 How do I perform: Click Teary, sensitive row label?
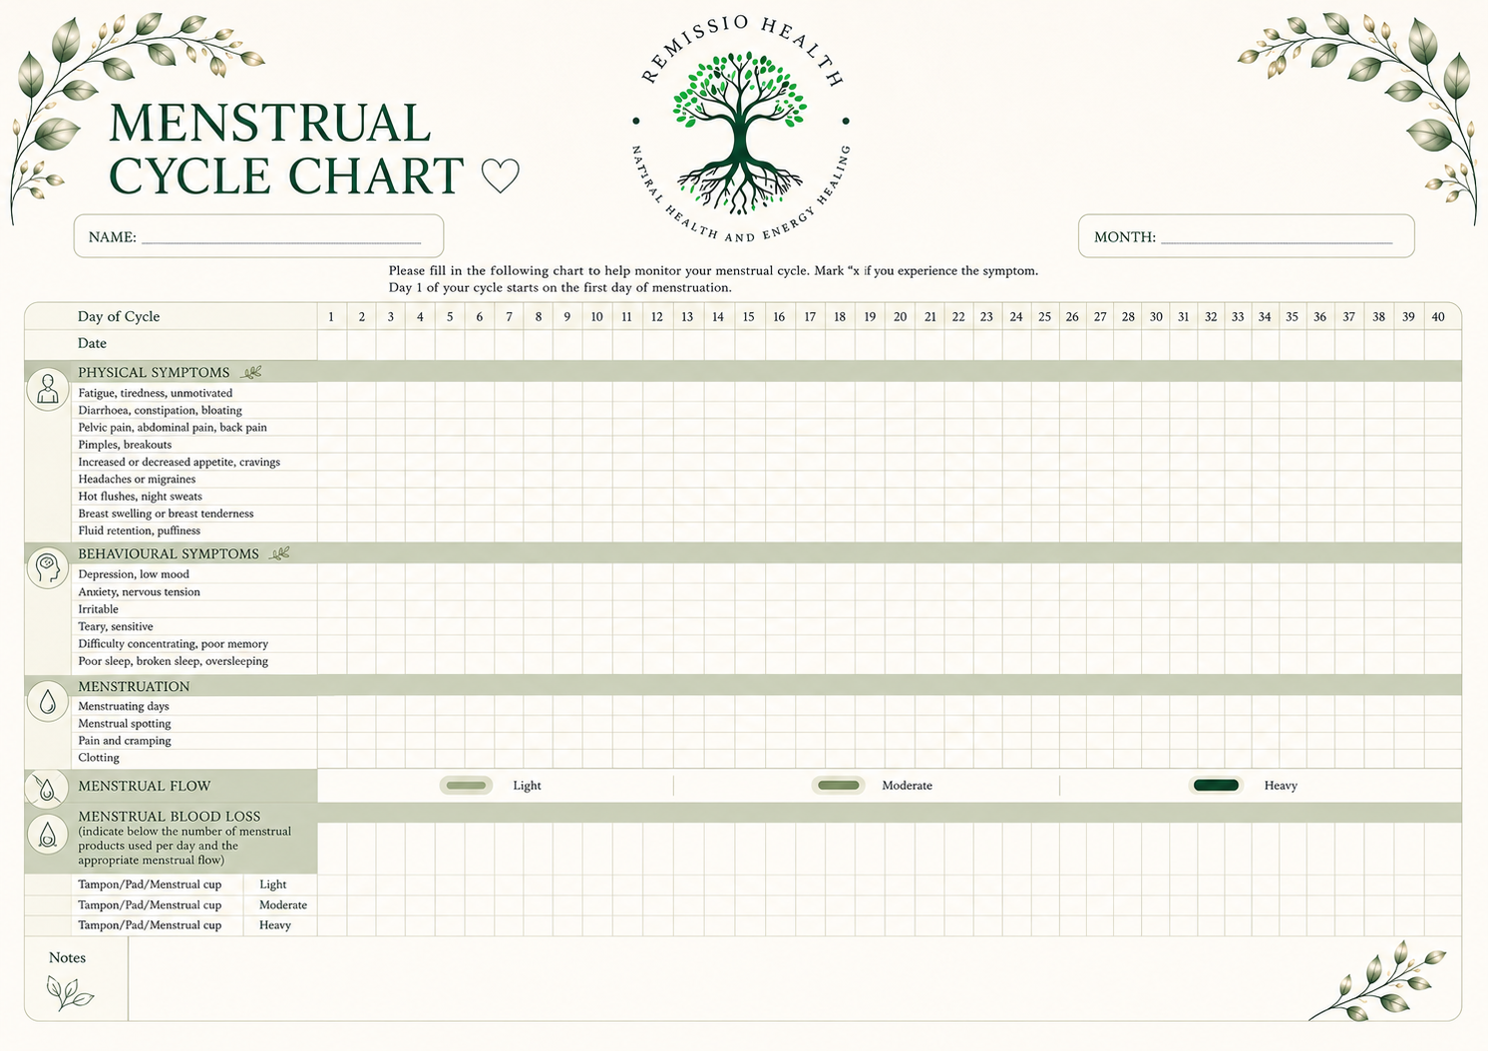(116, 626)
